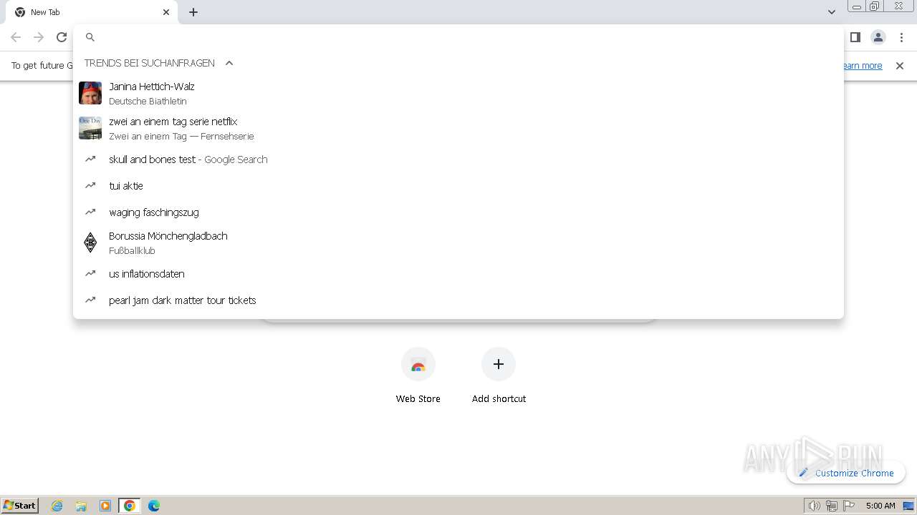This screenshot has width=917, height=515.
Task: Click trending arrow beside waging faschingszug
Action: pos(90,212)
